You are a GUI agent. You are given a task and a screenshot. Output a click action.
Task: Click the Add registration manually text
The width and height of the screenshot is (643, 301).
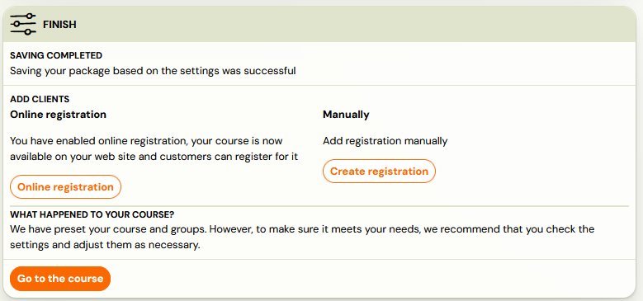tap(385, 141)
